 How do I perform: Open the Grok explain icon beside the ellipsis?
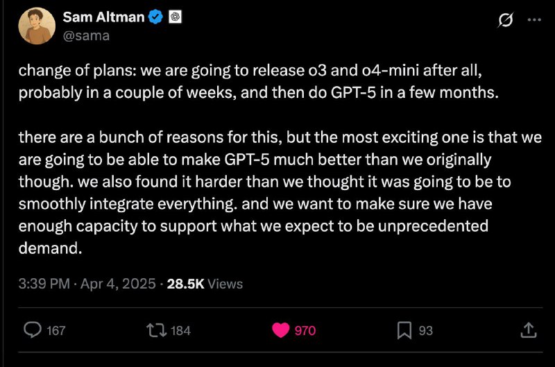507,20
